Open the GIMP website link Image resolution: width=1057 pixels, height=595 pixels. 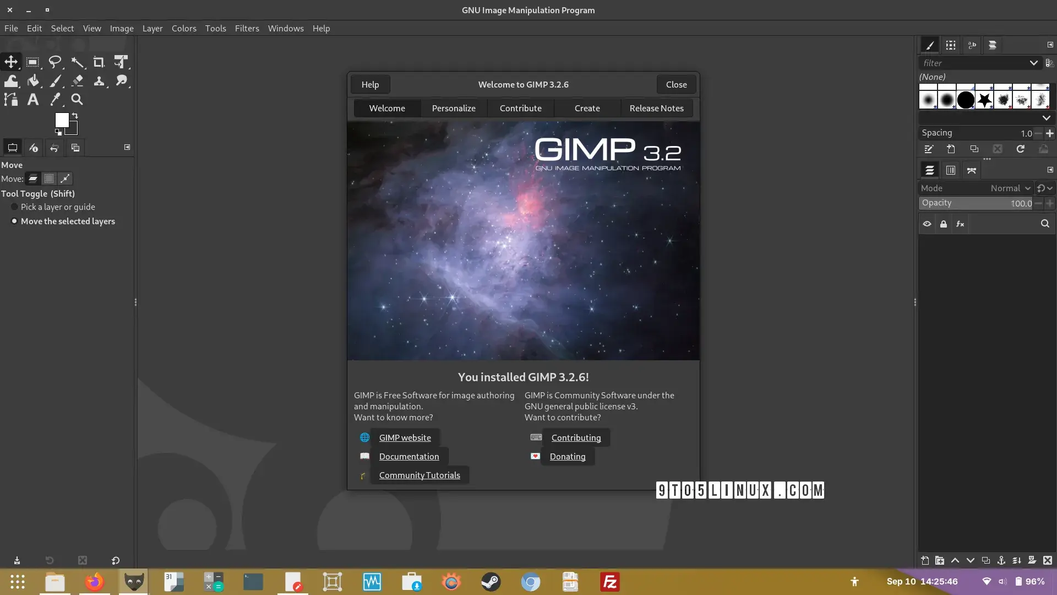point(405,437)
